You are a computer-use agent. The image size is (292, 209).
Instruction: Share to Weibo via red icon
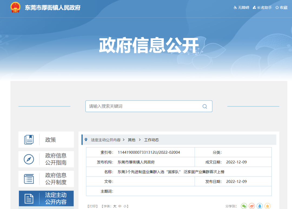point(252,206)
